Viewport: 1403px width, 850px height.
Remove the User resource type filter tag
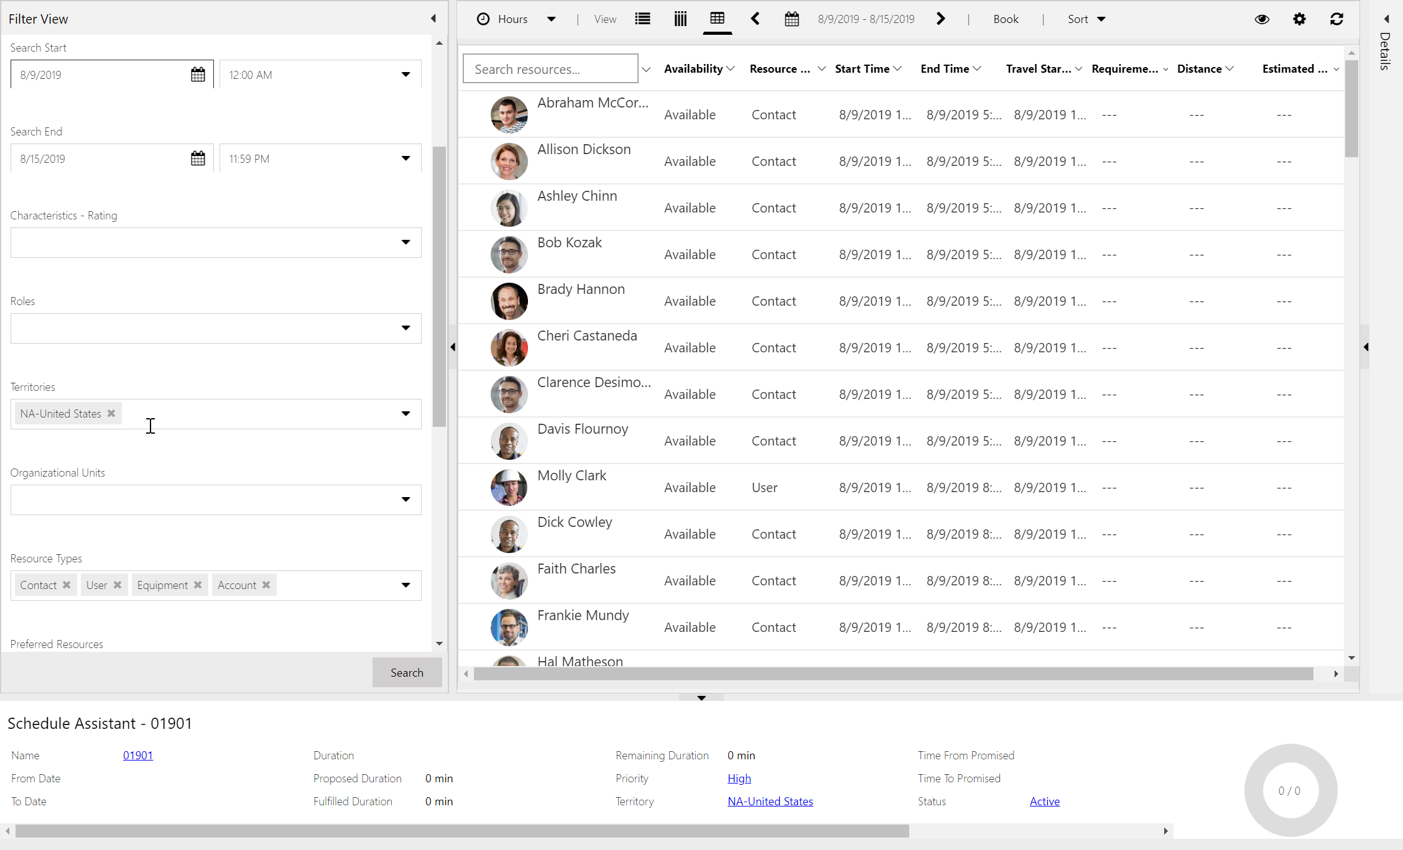point(118,585)
